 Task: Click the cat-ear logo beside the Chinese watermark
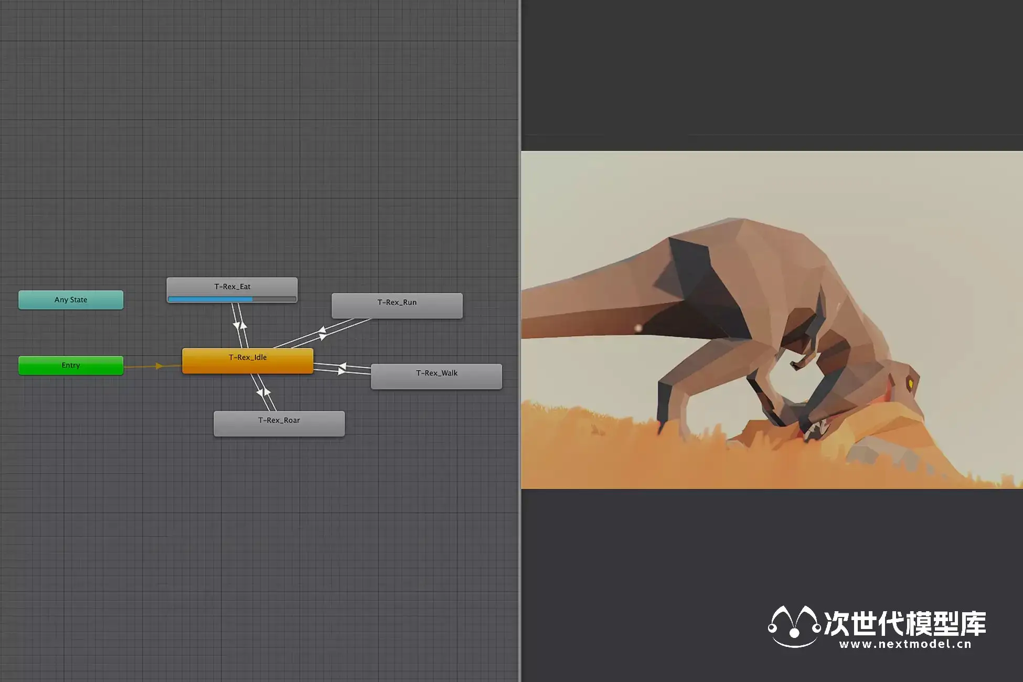(794, 626)
